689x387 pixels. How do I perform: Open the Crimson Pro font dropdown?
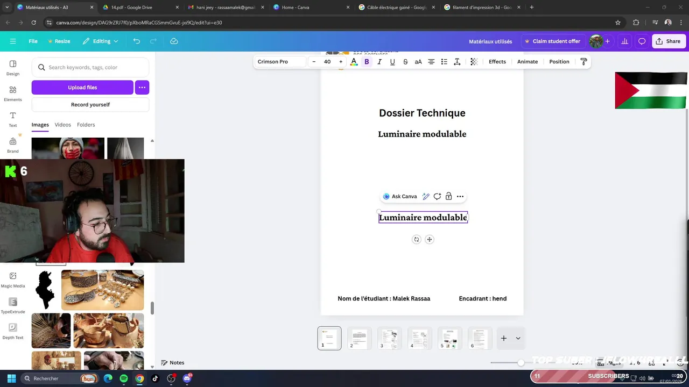(x=280, y=62)
